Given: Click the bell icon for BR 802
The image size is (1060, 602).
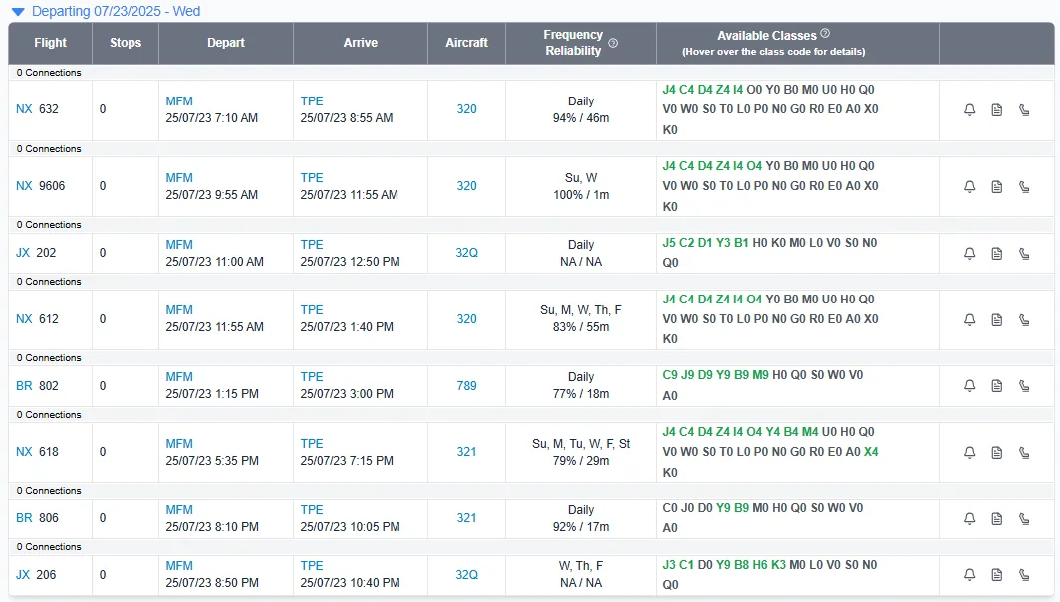Looking at the screenshot, I should [969, 386].
